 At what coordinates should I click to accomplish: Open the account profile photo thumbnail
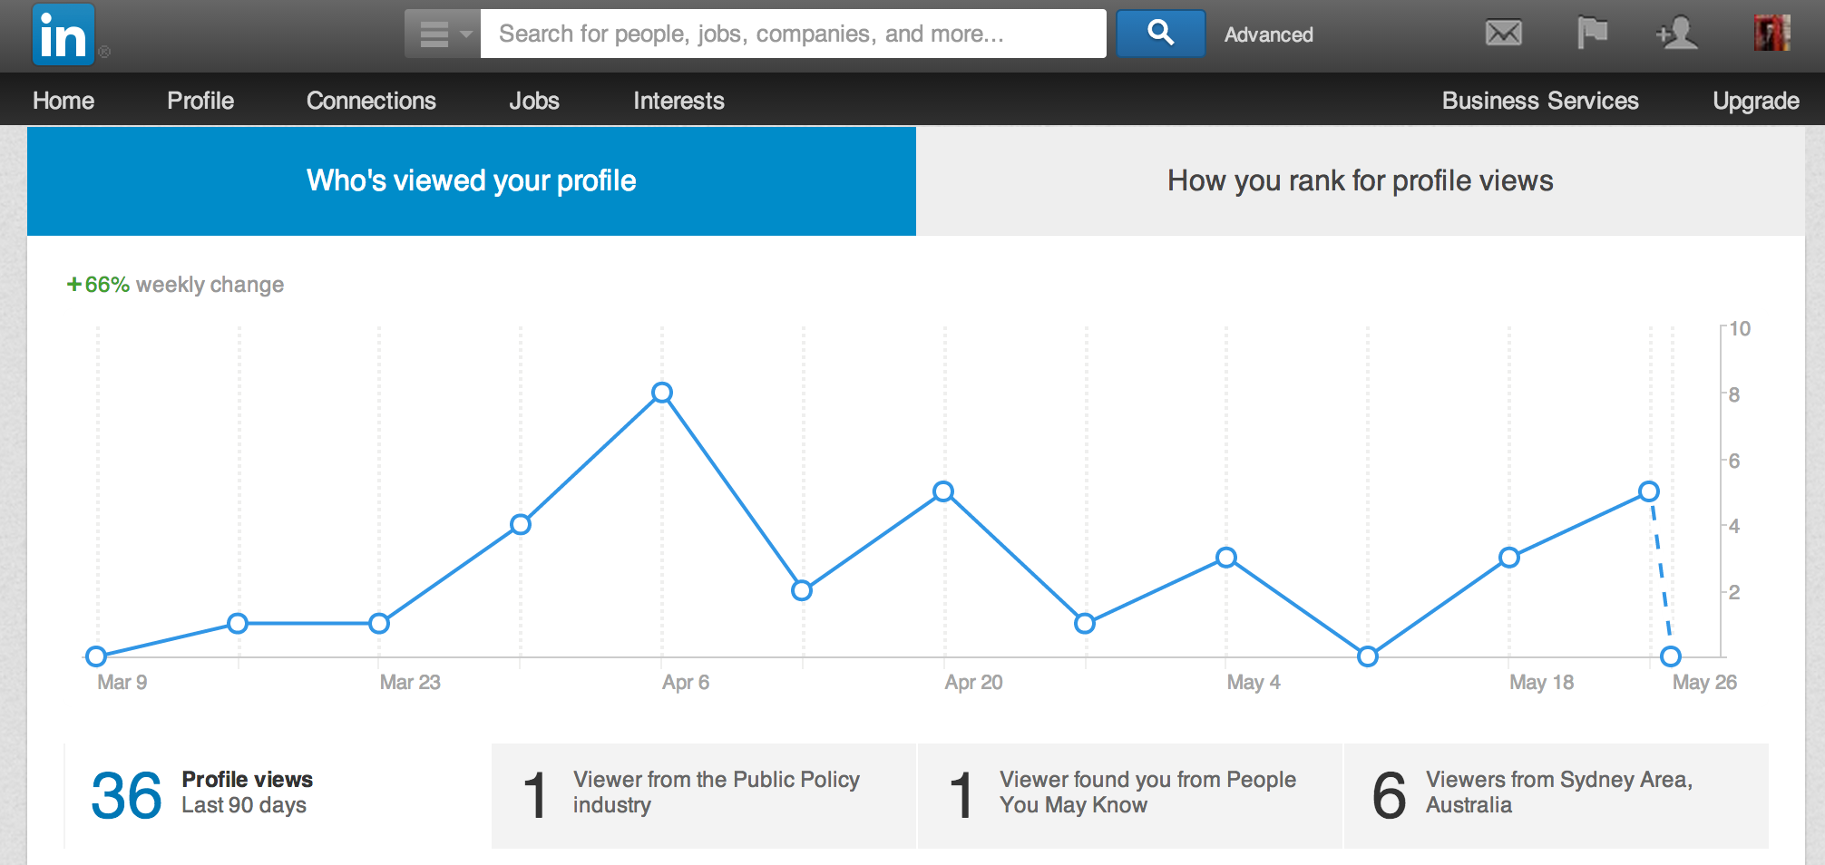tap(1771, 34)
